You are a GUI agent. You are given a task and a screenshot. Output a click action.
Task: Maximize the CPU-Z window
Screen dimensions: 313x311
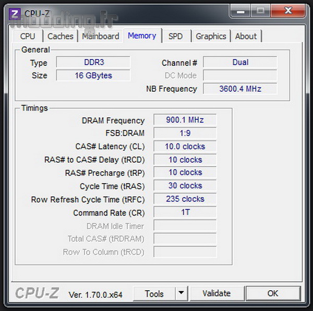tap(260, 11)
